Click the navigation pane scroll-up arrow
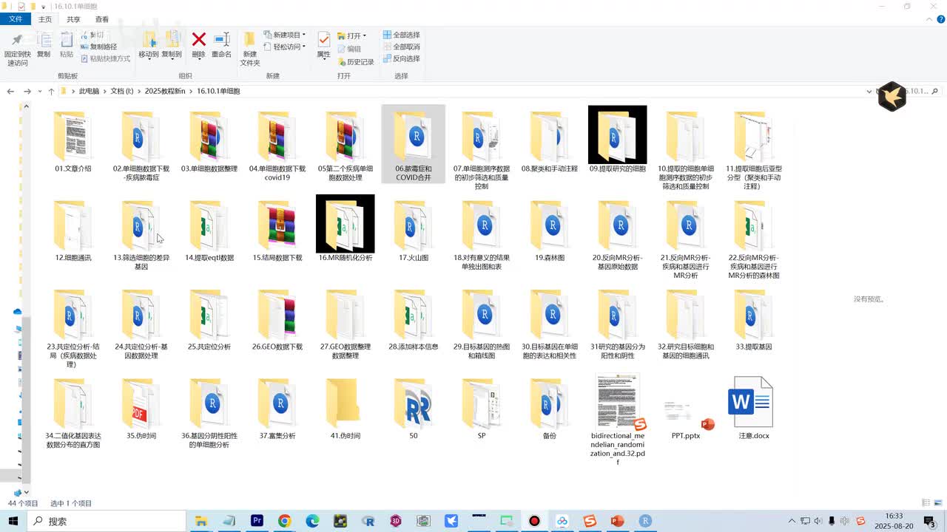The height and width of the screenshot is (532, 947). (x=26, y=106)
